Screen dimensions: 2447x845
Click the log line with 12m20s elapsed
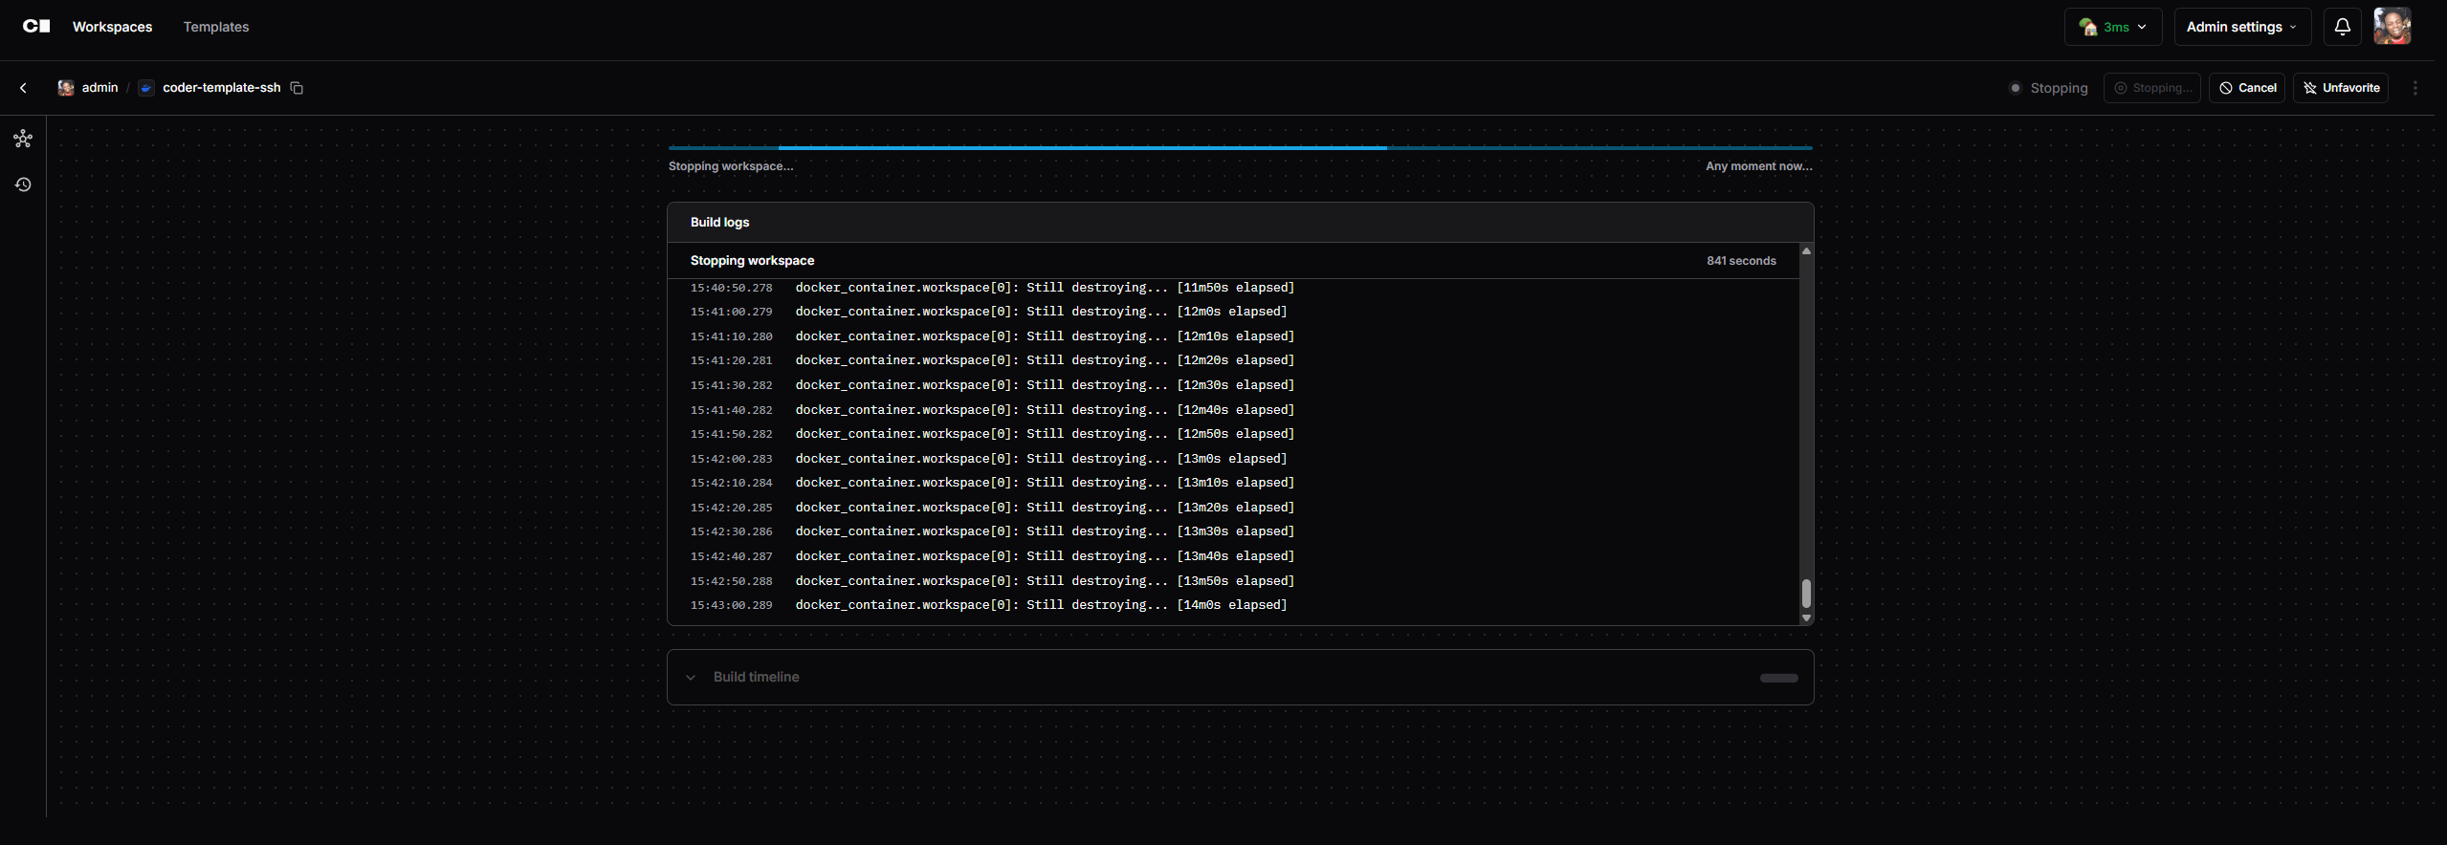[1233, 360]
